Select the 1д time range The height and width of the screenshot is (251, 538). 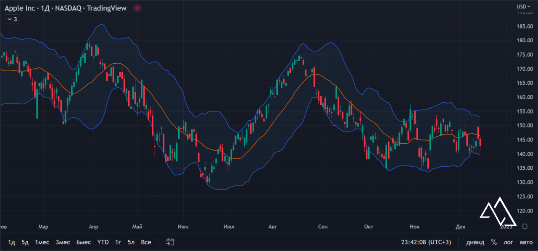[12, 242]
